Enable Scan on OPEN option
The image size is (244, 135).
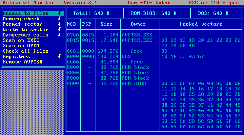click(x=21, y=46)
